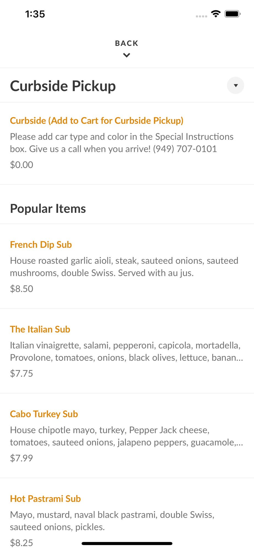The image size is (254, 550).
Task: Tap the $8.50 price
Action: coord(21,289)
